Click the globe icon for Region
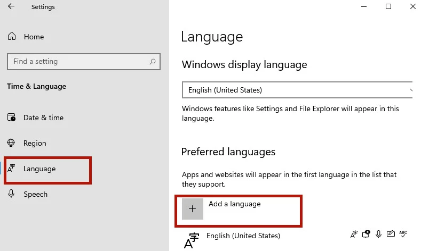This screenshot has width=421, height=251. (11, 143)
